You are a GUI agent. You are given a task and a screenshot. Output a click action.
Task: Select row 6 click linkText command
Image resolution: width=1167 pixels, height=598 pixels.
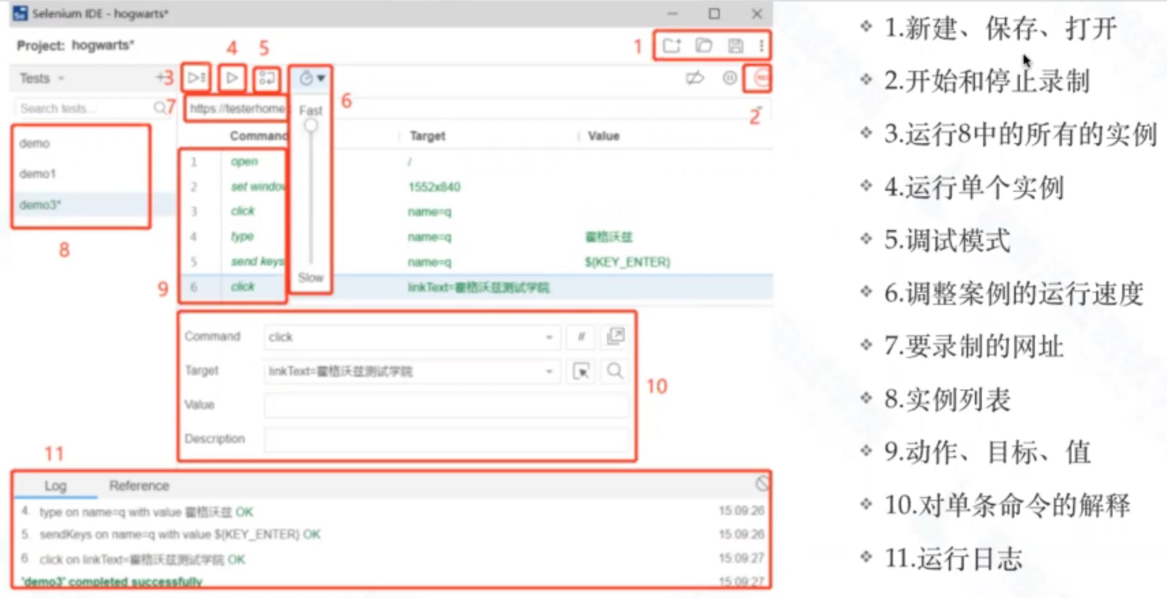click(x=476, y=287)
